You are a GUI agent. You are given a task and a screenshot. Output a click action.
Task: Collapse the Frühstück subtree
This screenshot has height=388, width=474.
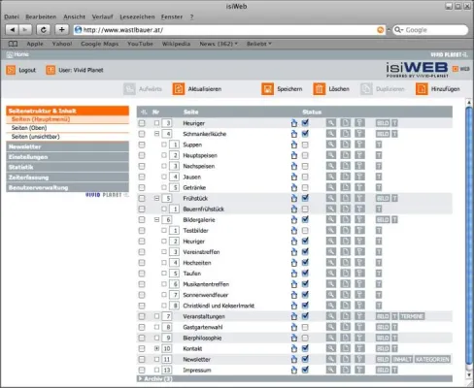coord(156,198)
